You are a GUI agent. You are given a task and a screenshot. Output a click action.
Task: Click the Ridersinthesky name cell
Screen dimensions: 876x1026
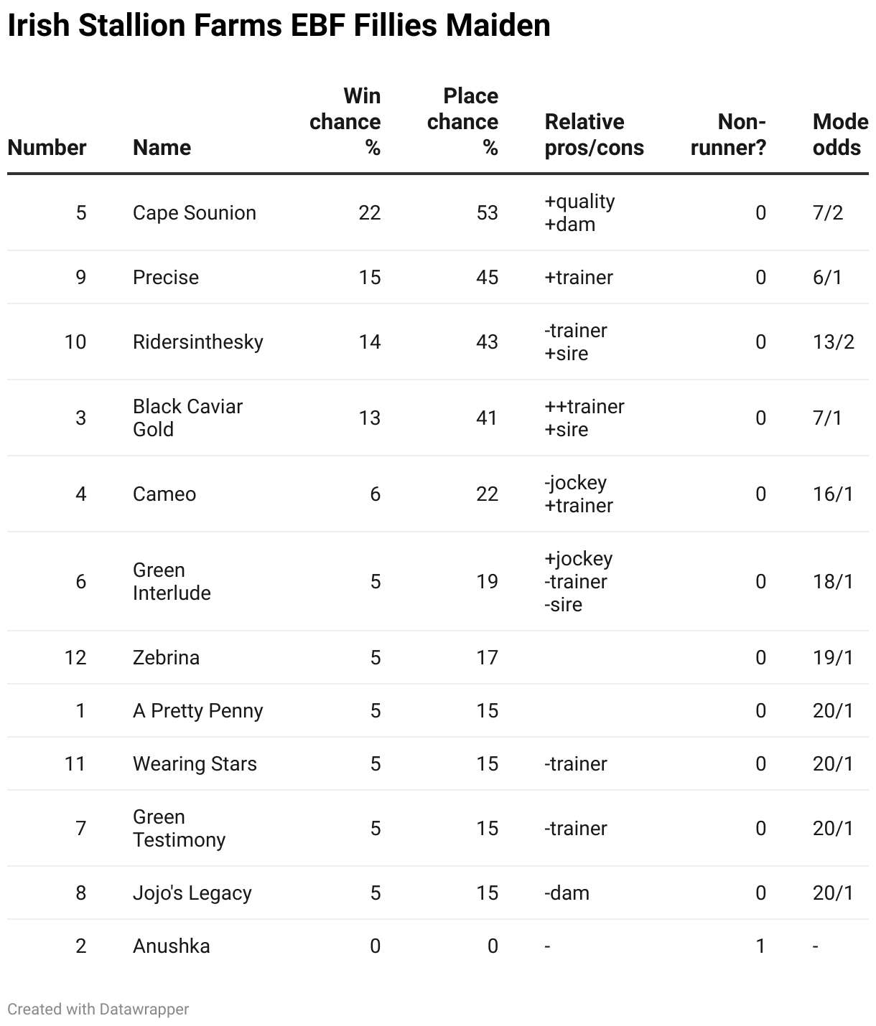coord(198,342)
